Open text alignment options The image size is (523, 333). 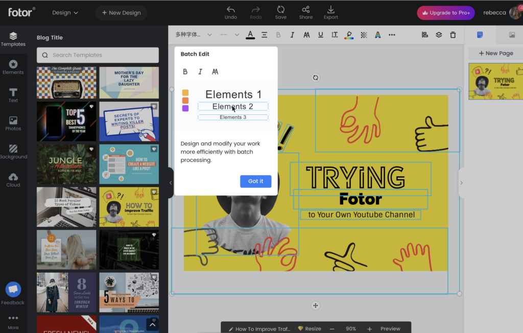264,35
